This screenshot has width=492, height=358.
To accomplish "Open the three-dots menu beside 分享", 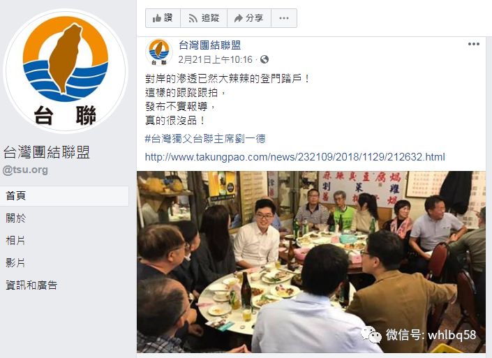I will pos(284,18).
